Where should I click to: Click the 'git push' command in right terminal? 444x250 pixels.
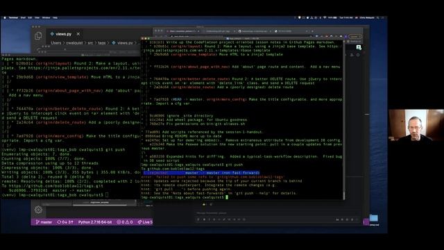[x=234, y=165]
